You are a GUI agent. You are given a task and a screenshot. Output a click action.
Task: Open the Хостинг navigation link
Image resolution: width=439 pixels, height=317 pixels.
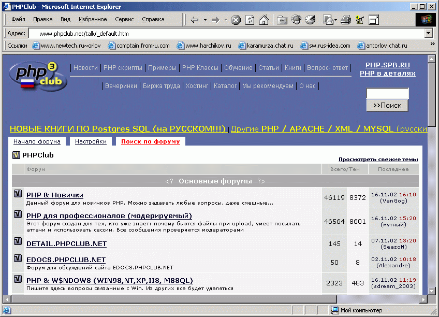197,86
